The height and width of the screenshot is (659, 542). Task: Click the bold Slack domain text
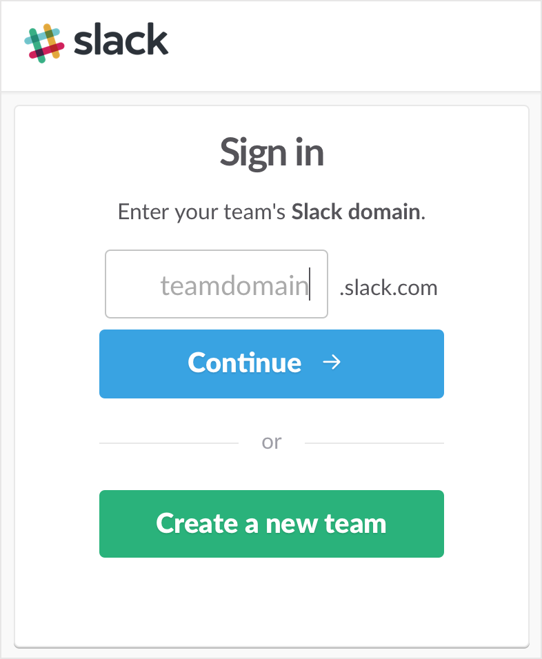pyautogui.click(x=355, y=212)
